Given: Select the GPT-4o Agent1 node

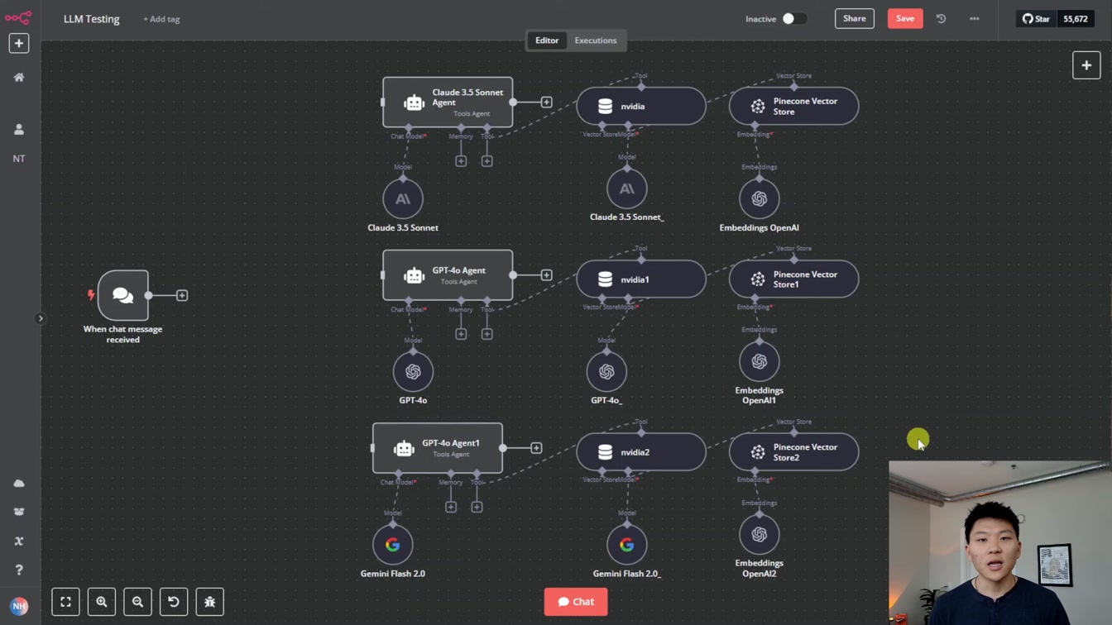Looking at the screenshot, I should [438, 447].
